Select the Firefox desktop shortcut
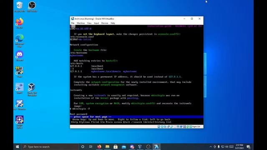 (x=20, y=23)
